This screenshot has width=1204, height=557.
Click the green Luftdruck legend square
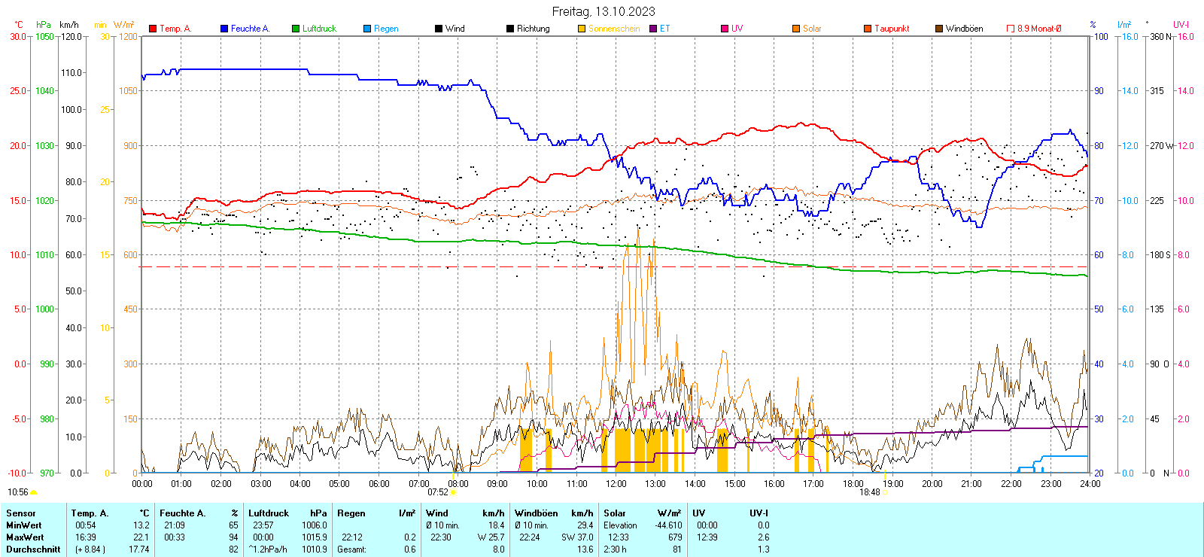296,29
